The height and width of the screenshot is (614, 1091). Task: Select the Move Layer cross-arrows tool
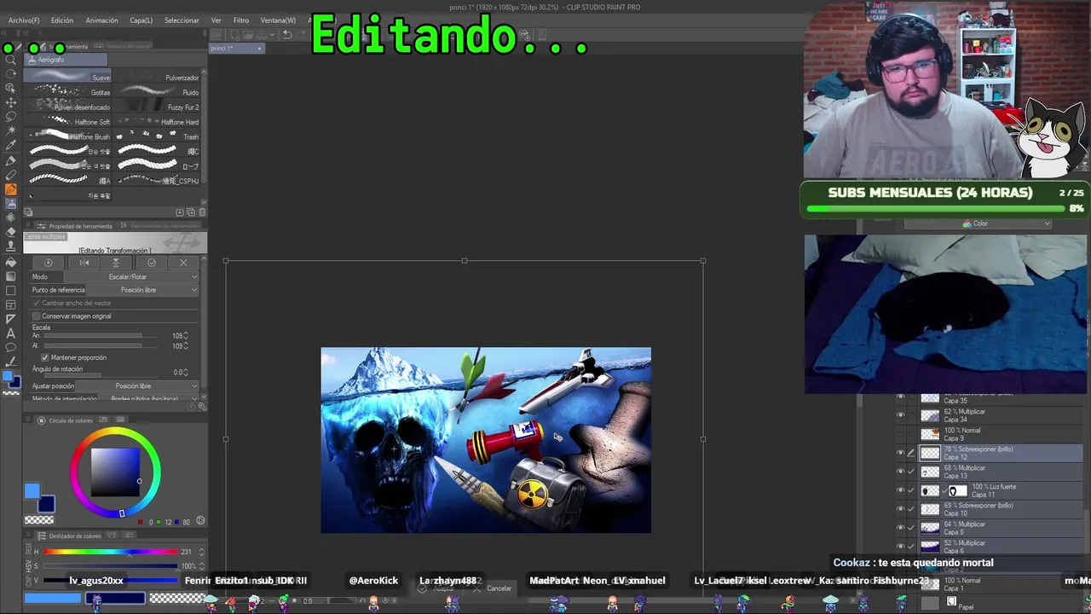coord(11,102)
